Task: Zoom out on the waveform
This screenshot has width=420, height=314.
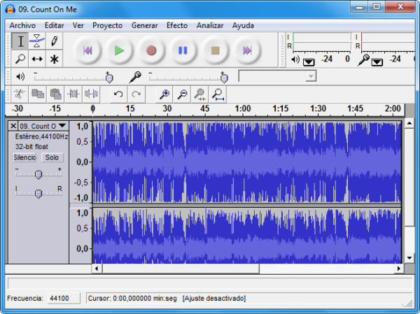Action: 182,94
